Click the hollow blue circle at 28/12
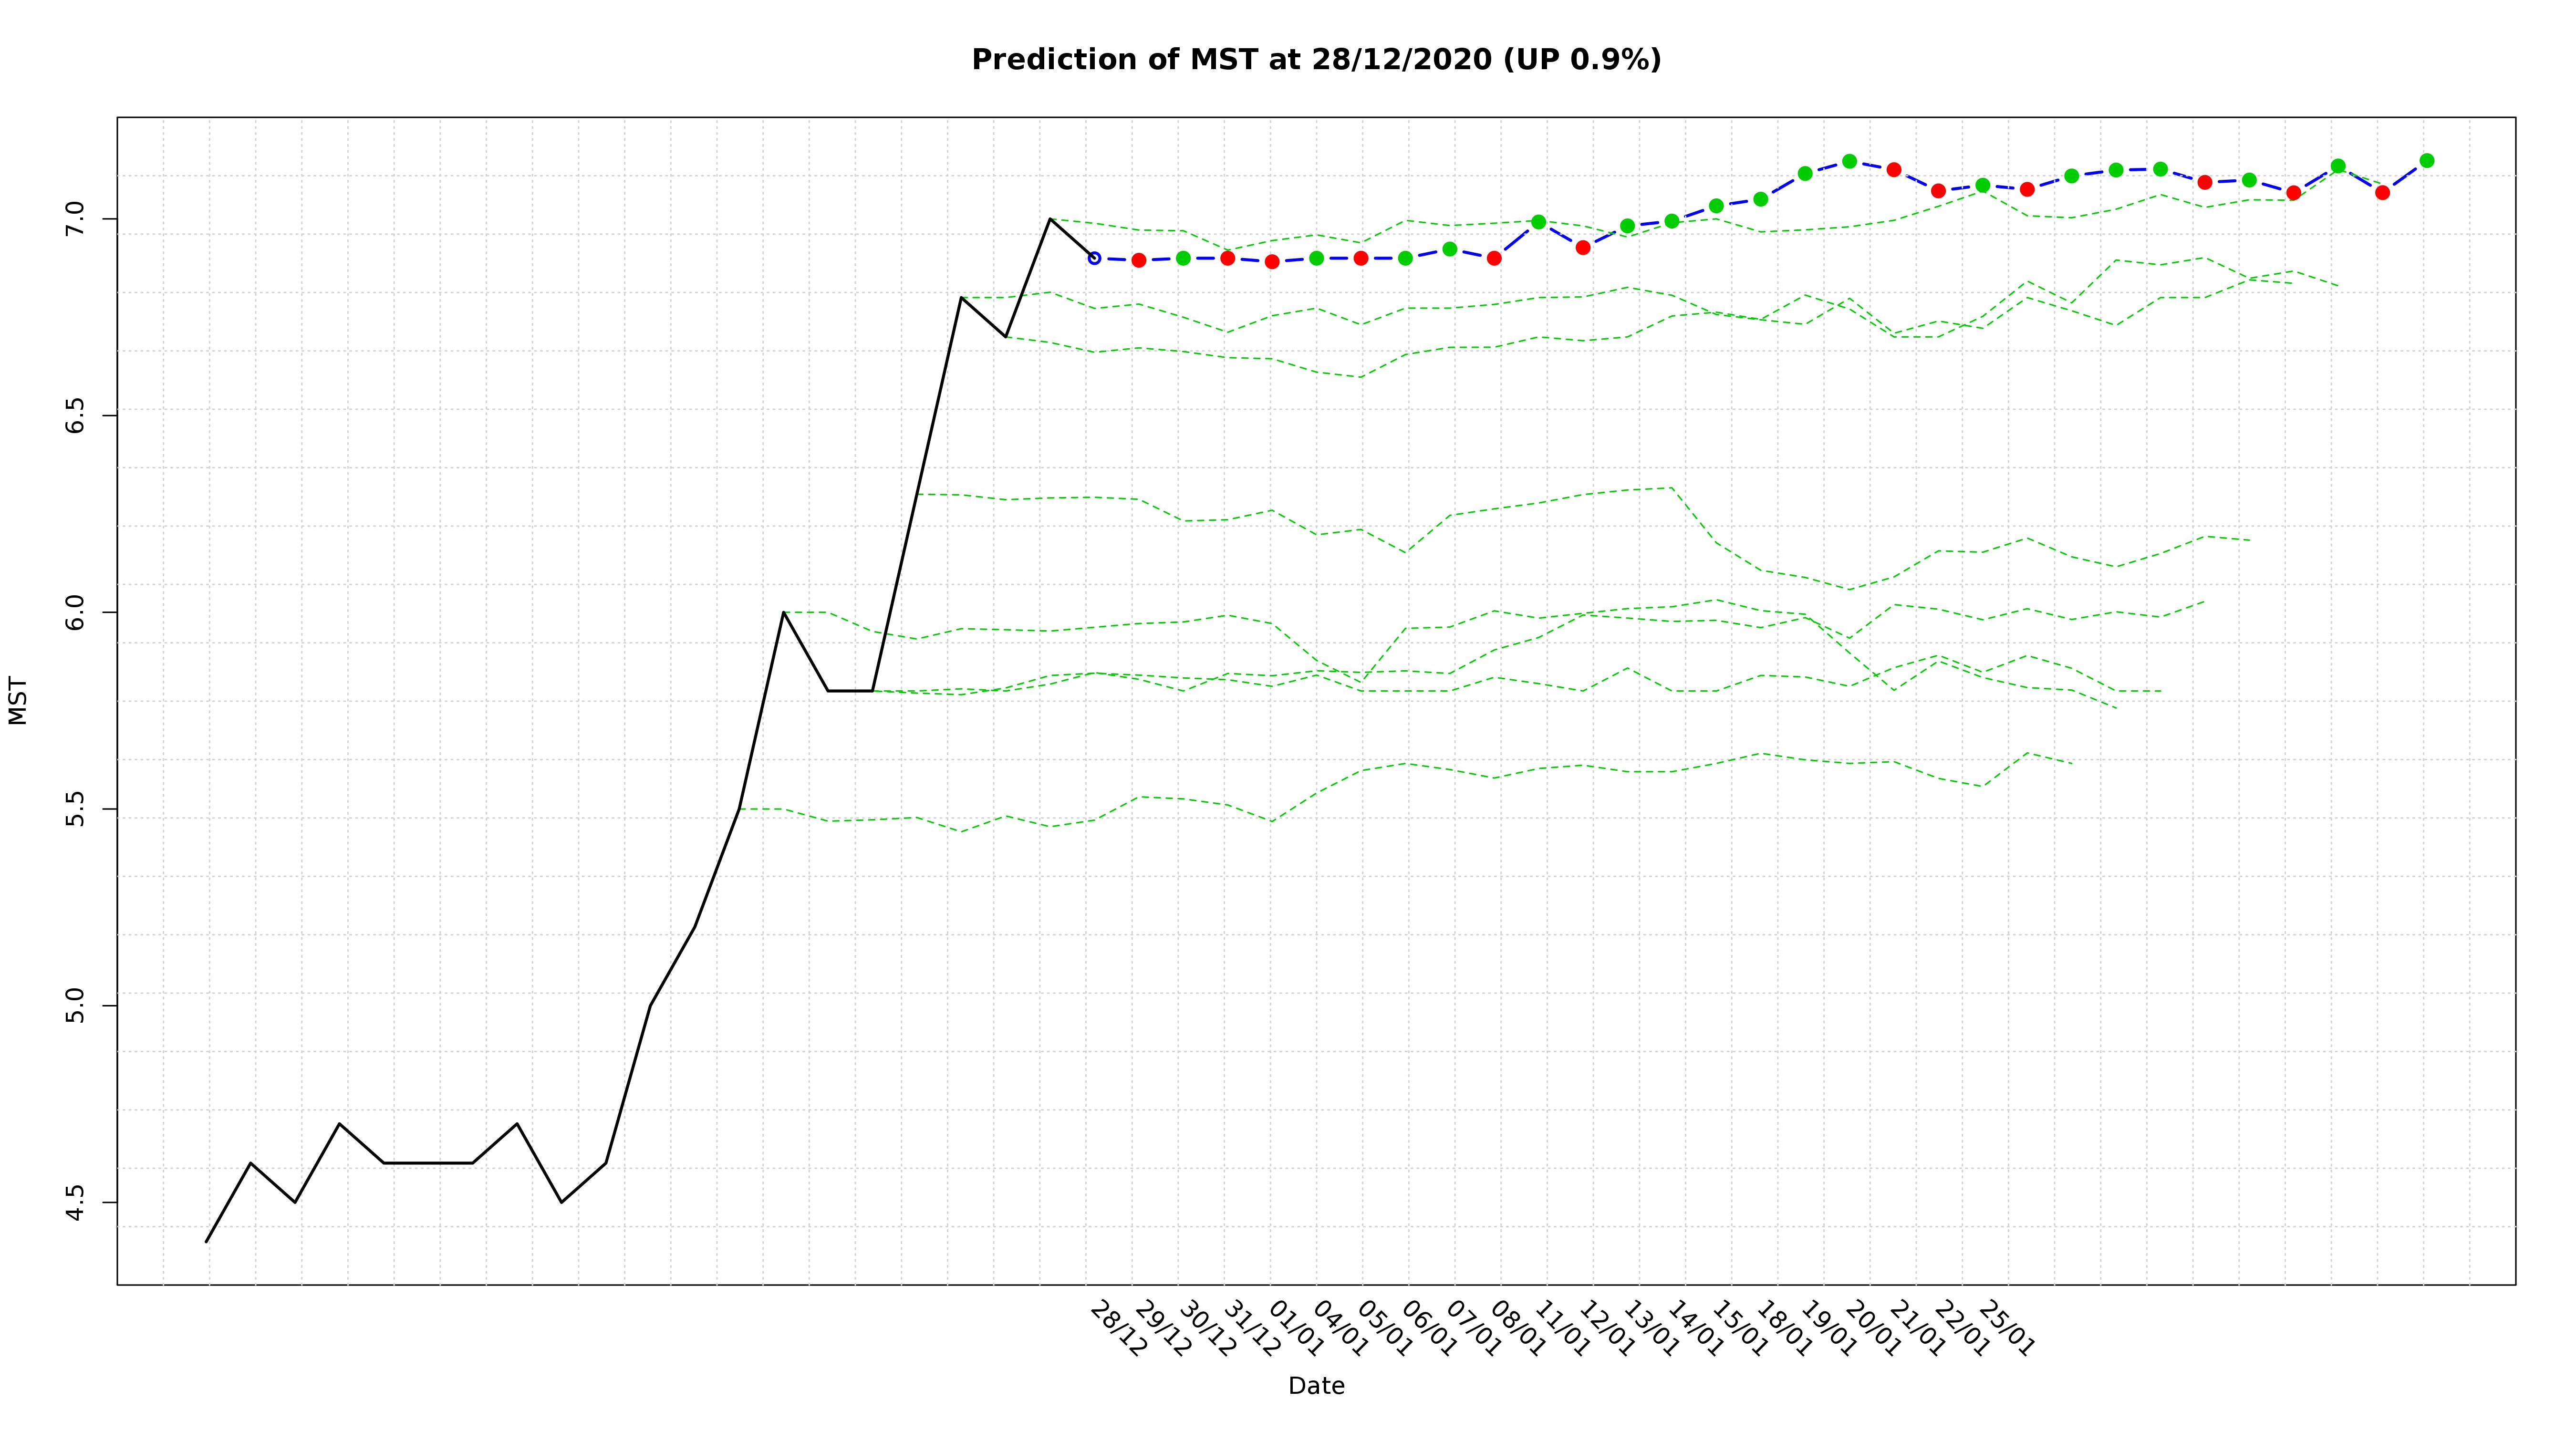Viewport: 2576px width, 1431px height. tap(1094, 258)
